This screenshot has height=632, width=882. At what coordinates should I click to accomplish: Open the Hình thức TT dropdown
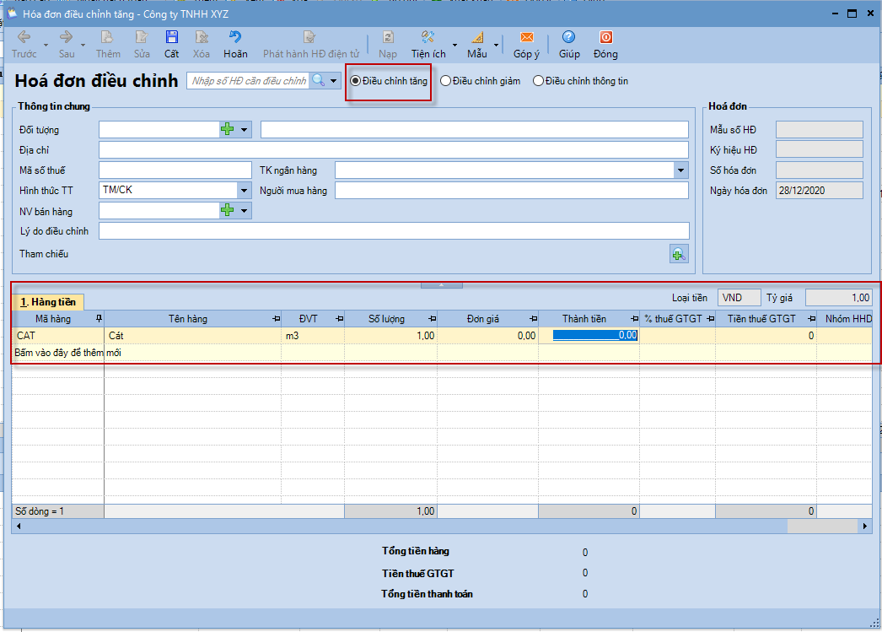pos(245,190)
